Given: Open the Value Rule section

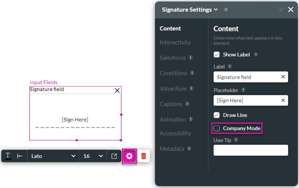Looking at the screenshot, I should pos(173,89).
